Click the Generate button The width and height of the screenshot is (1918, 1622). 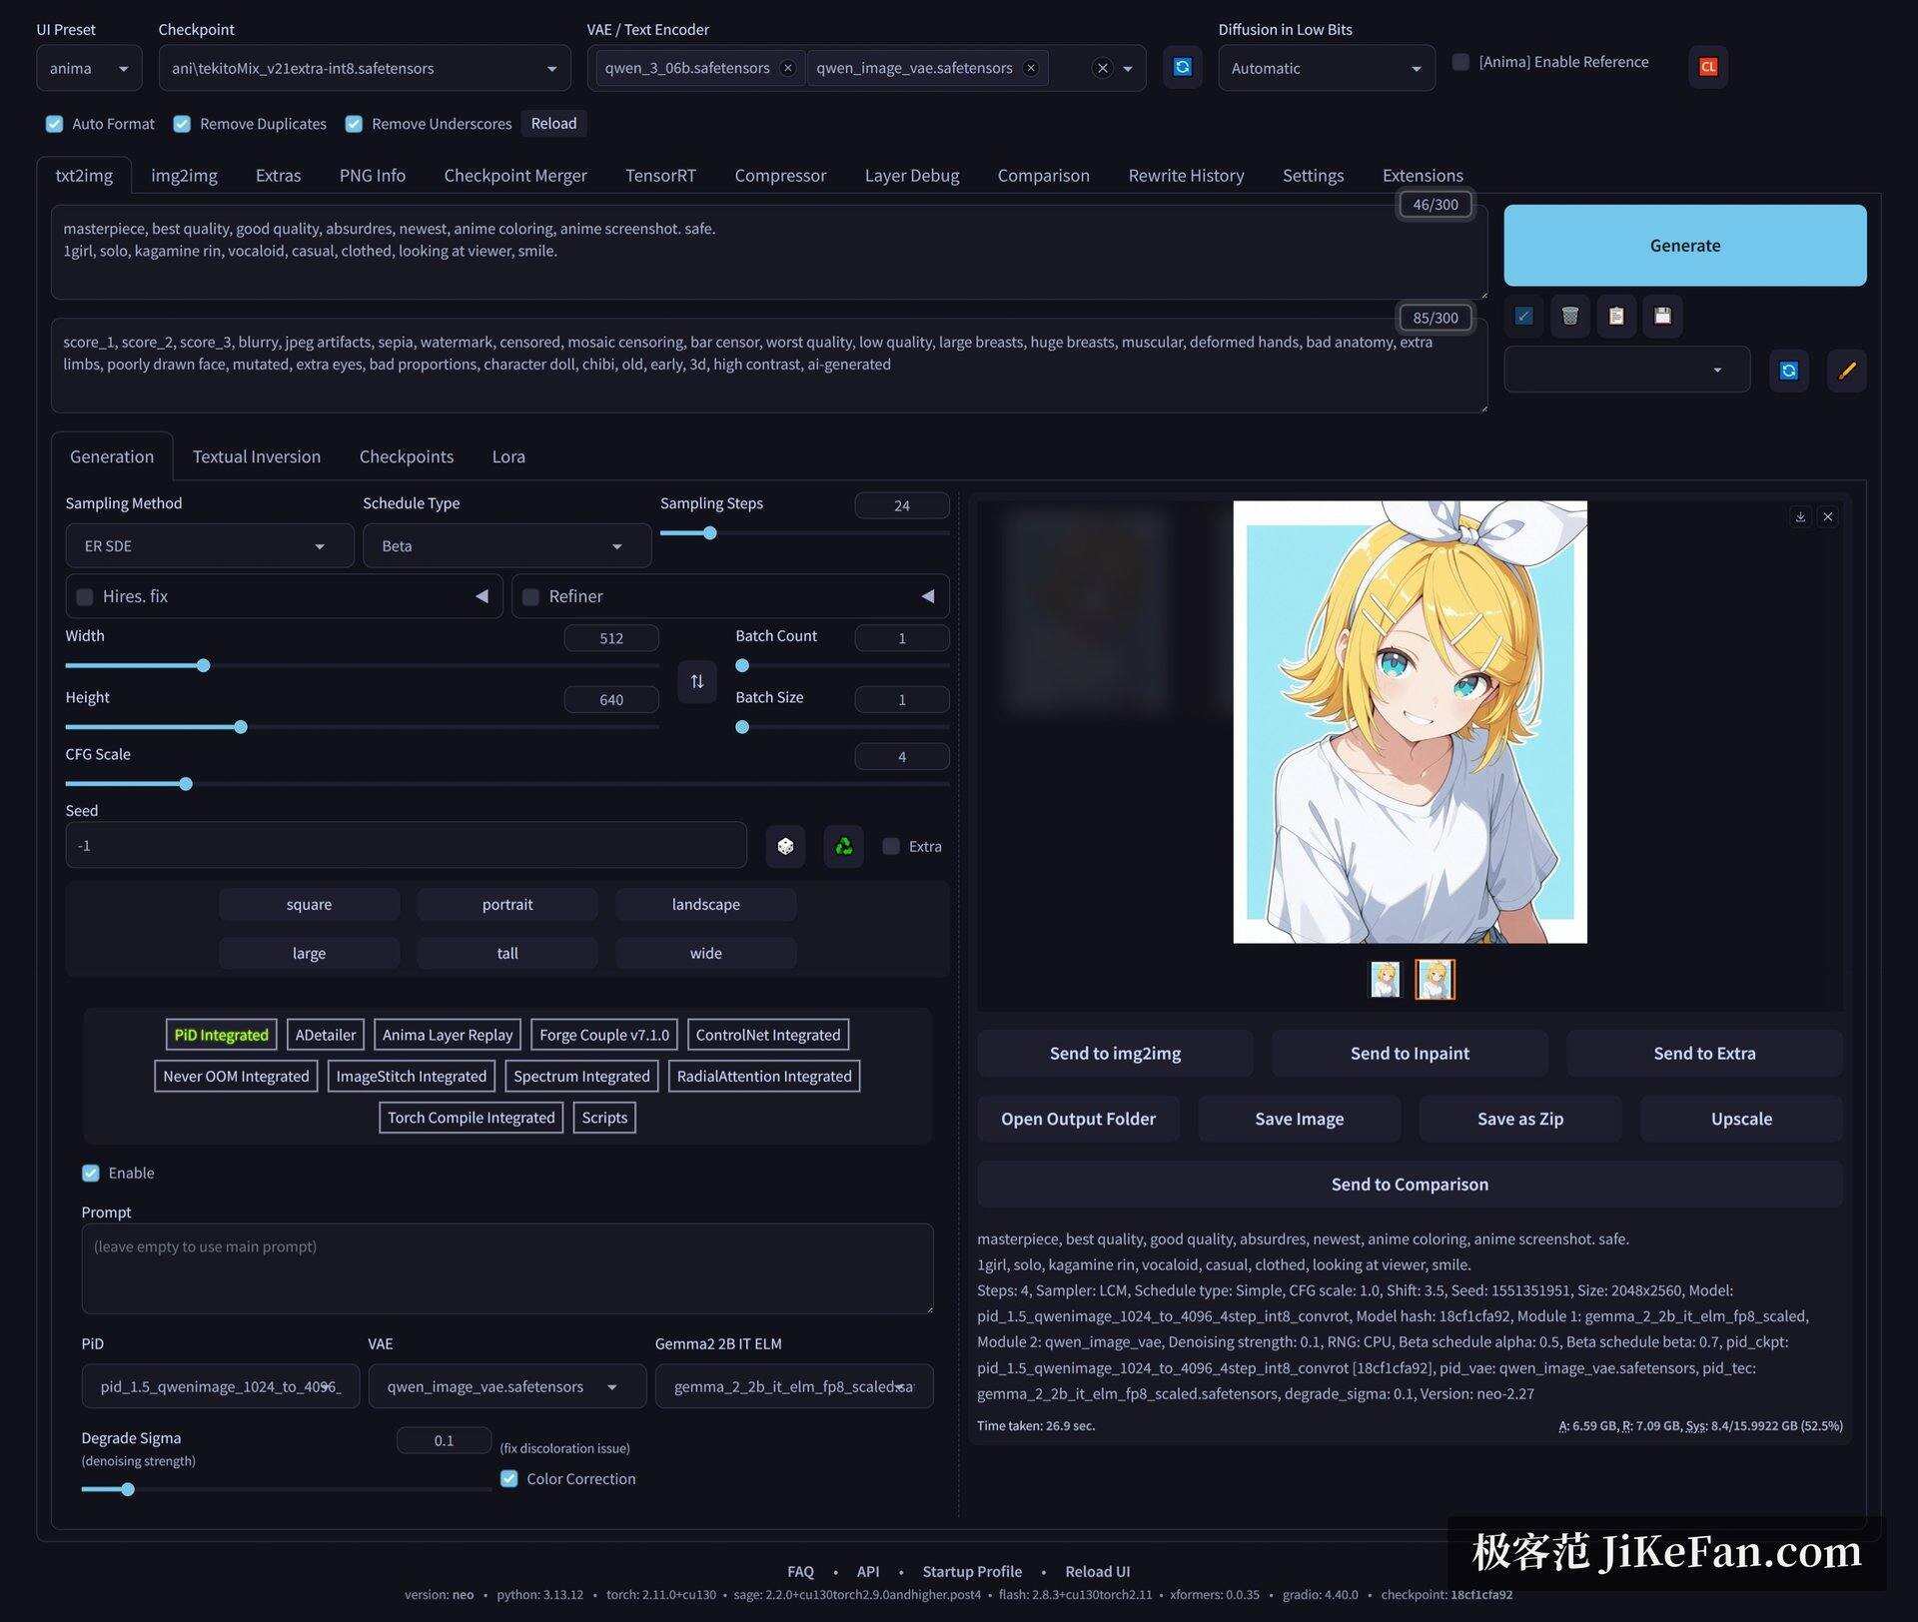[1684, 246]
